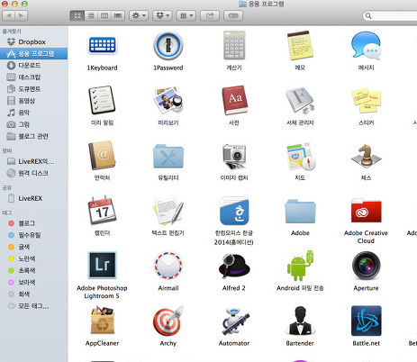Switch to icon view mode
The width and height of the screenshot is (417, 362).
click(x=77, y=15)
